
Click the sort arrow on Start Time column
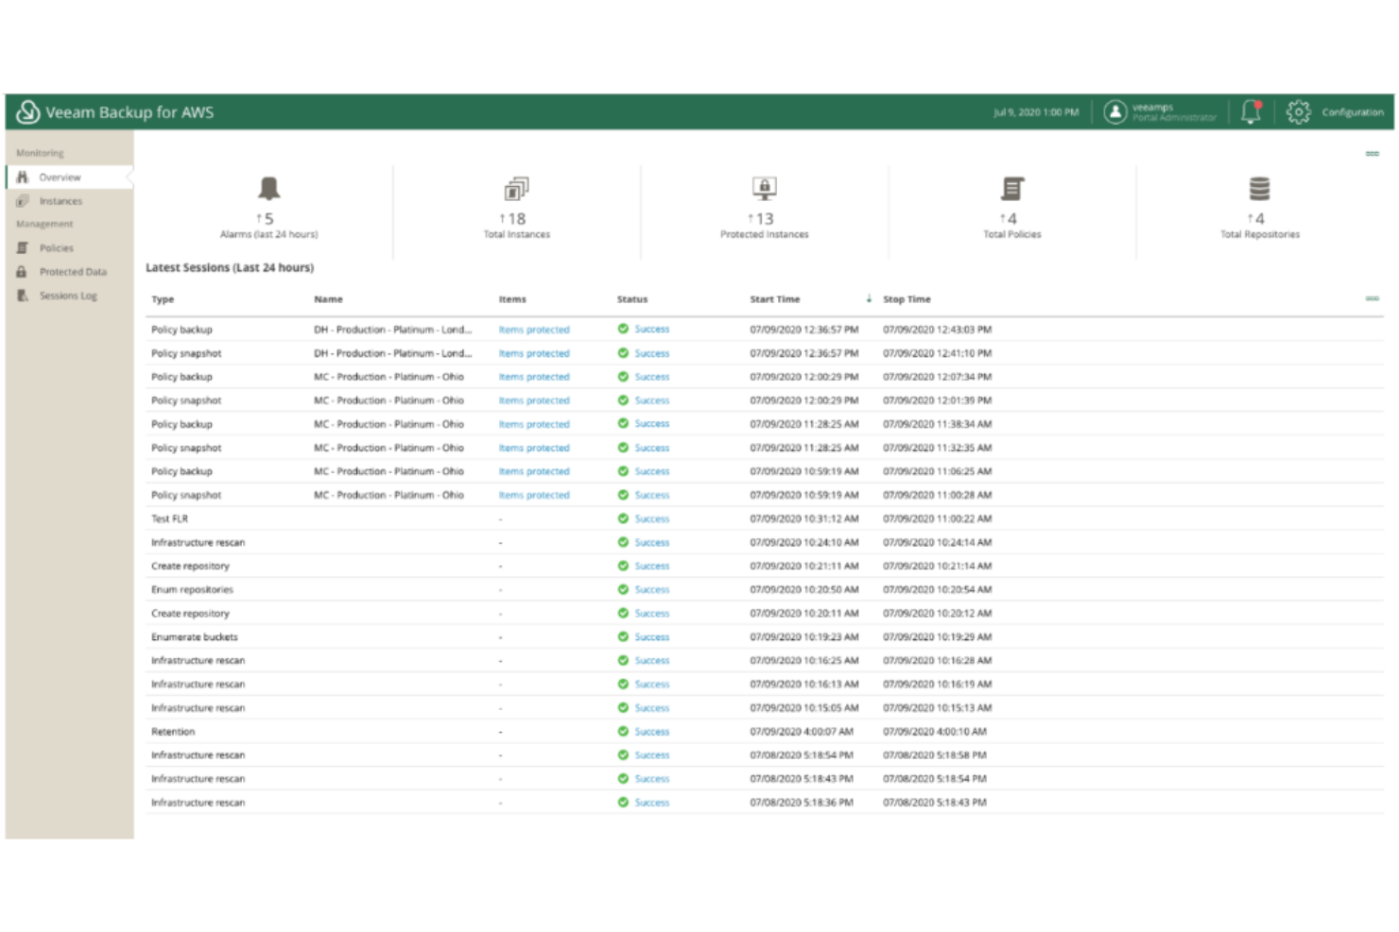point(869,298)
